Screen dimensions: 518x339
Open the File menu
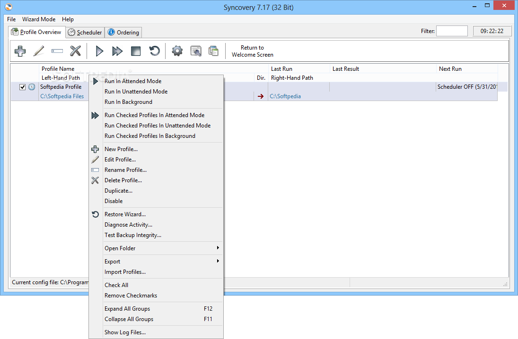(x=11, y=19)
